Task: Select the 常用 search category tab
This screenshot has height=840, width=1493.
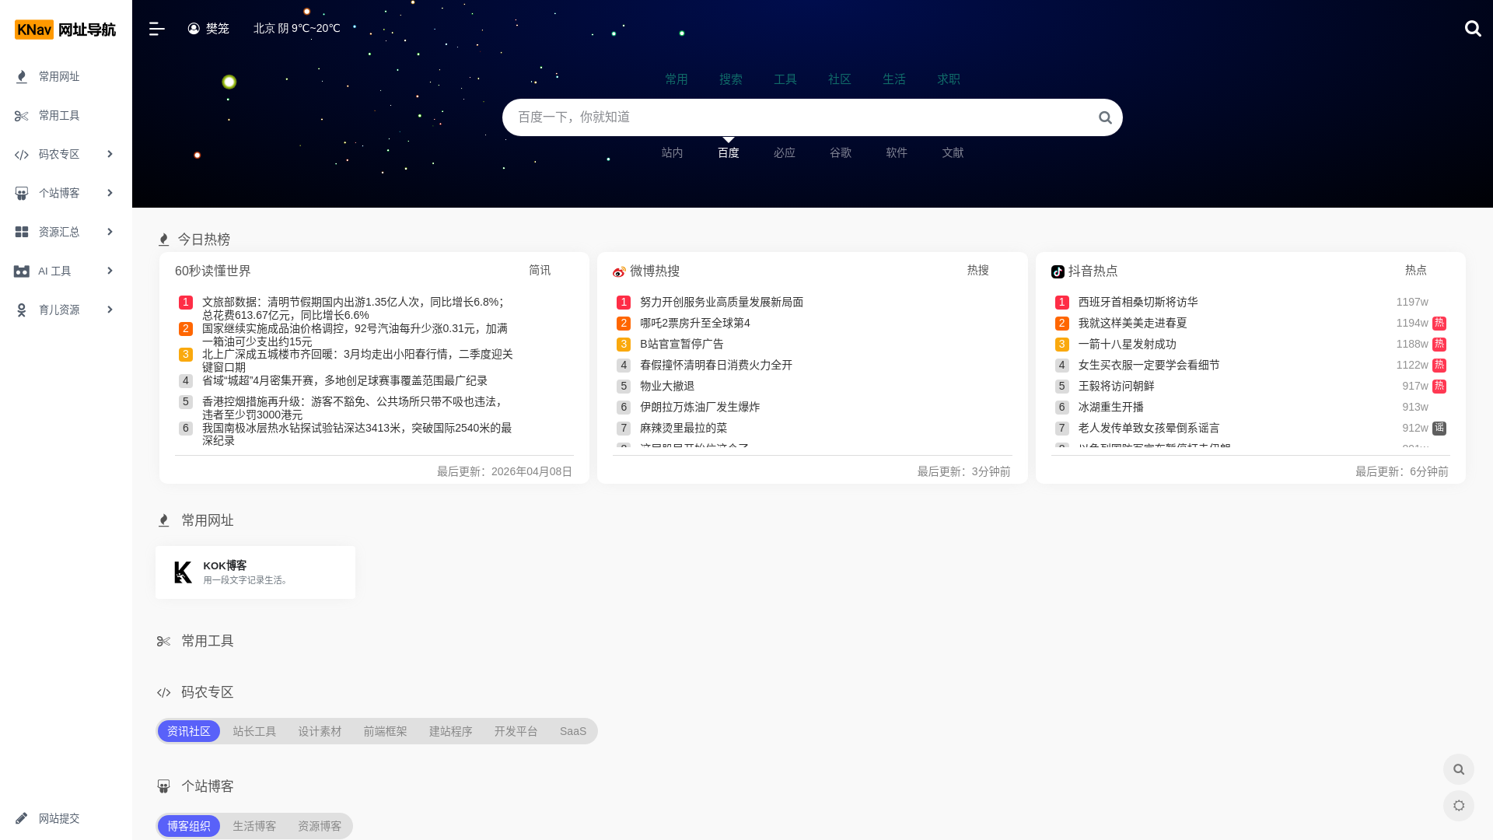Action: click(x=677, y=79)
